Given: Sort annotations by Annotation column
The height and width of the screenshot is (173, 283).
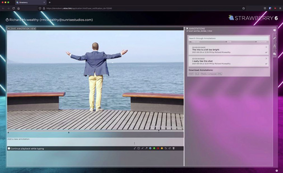Looking at the screenshot, I should (x=261, y=42).
